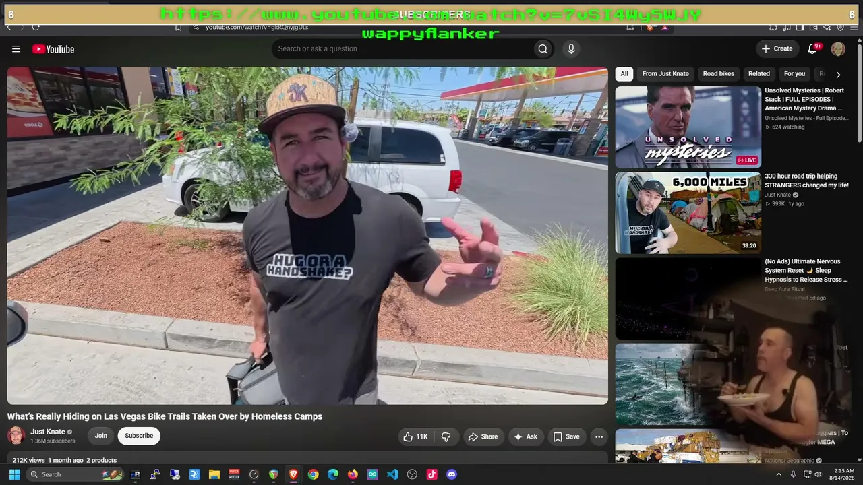
Task: Bookmark this page in address bar
Action: click(x=178, y=28)
